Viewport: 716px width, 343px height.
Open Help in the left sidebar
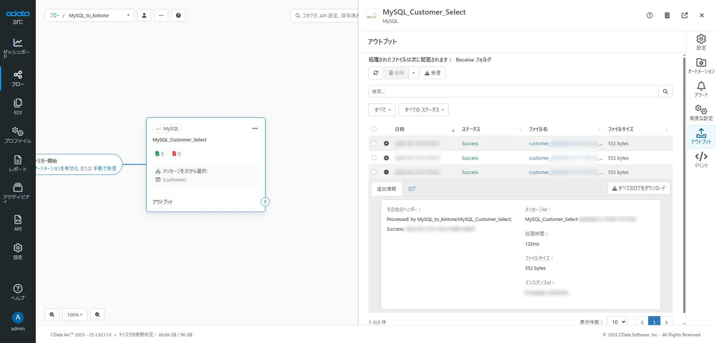point(18,292)
